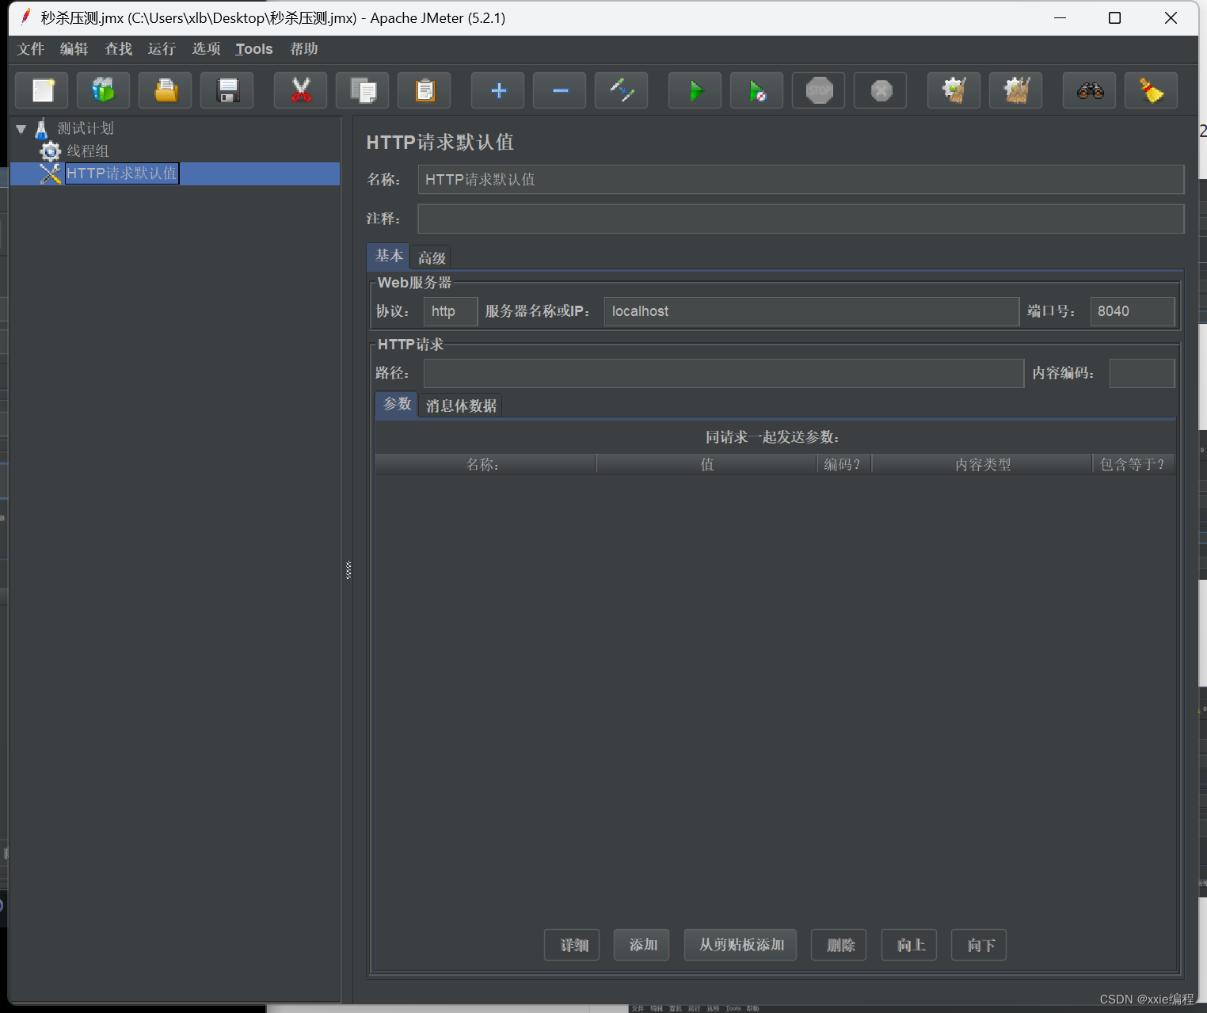Click the 删除 button
Screen dimensions: 1207x1013
coord(839,945)
